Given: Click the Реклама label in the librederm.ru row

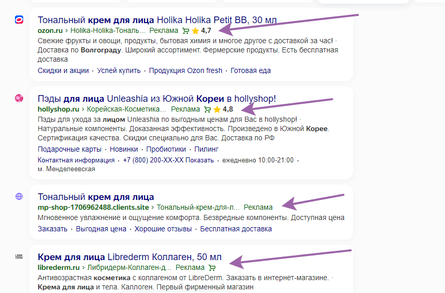Looking at the screenshot, I should [190, 267].
